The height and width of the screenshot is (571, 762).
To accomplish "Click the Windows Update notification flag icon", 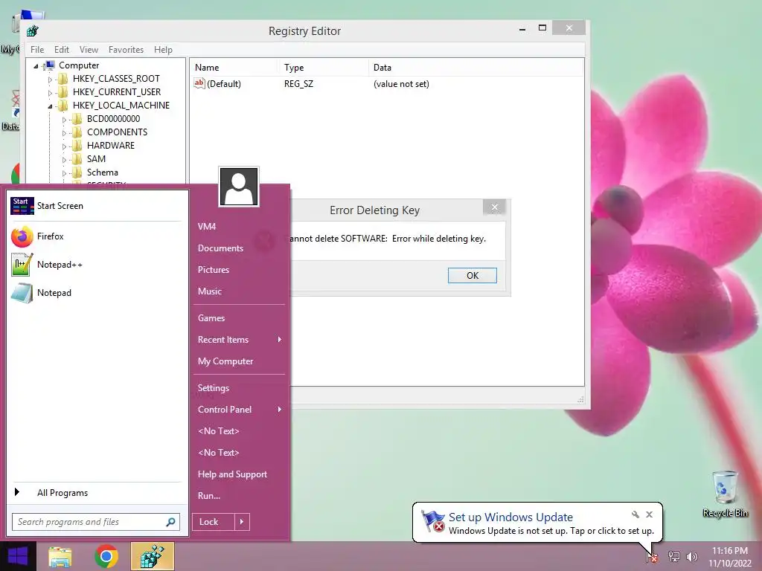I will pos(432,521).
